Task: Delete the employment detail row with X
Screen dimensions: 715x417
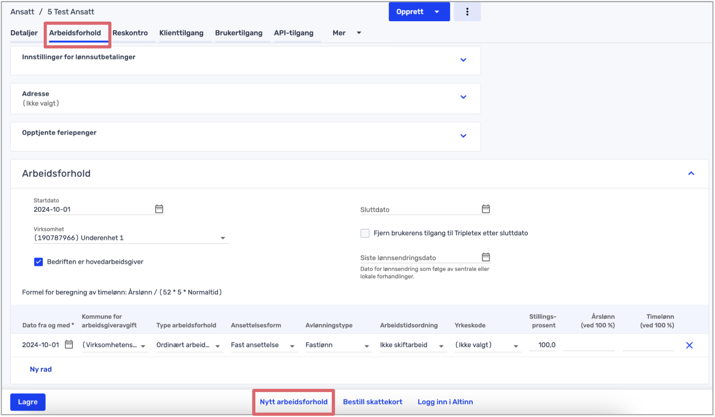Action: tap(689, 345)
